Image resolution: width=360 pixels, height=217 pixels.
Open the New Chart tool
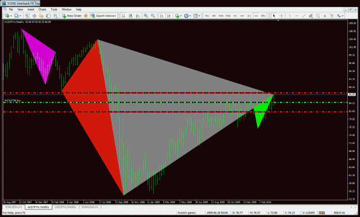pos(7,16)
